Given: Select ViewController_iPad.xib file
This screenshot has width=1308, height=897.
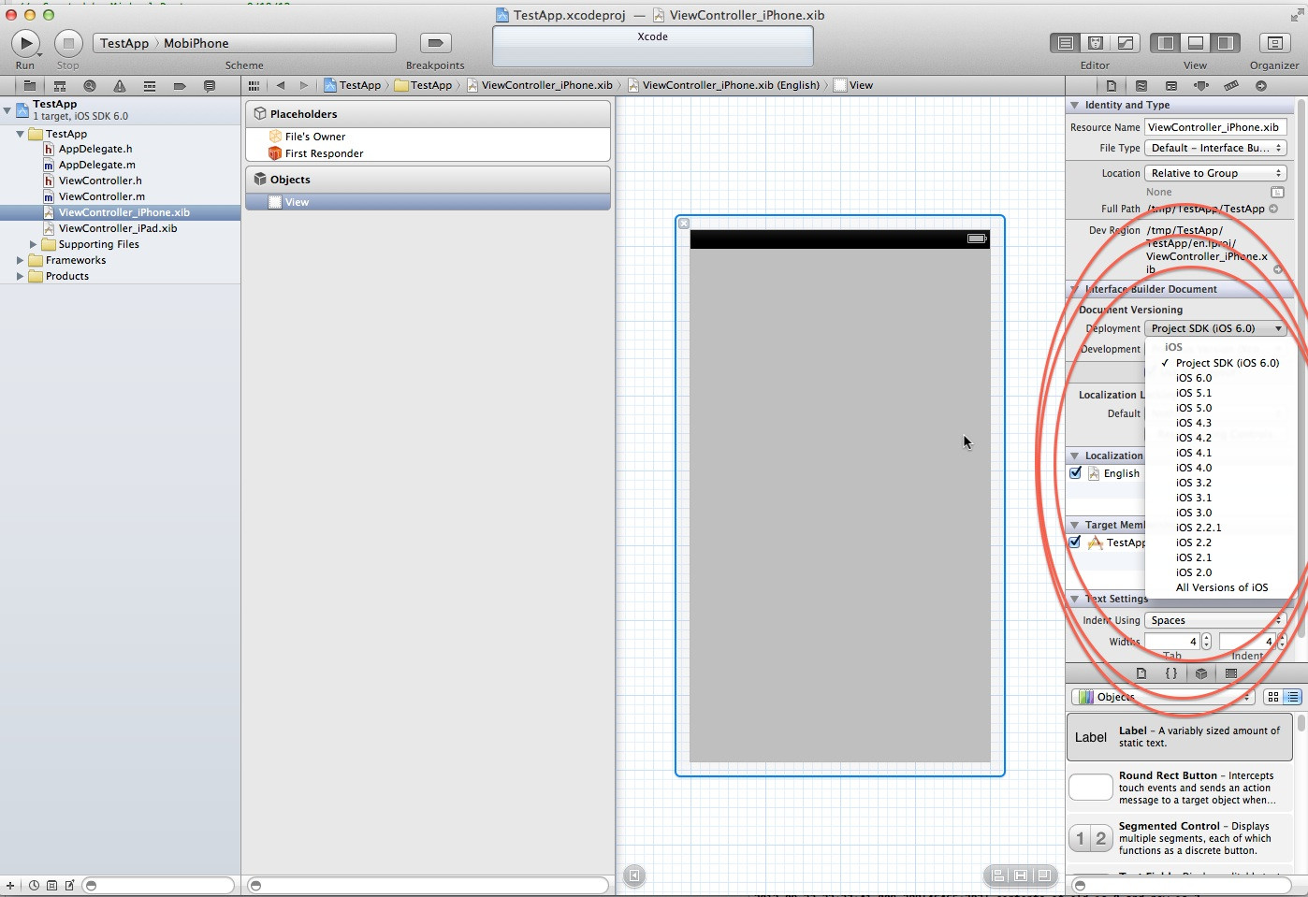Looking at the screenshot, I should (x=118, y=228).
